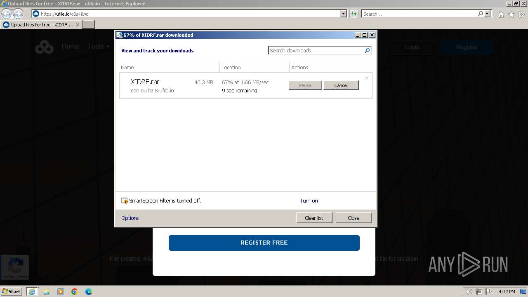Cancel the XIDRF.rar download
This screenshot has height=297, width=528.
341,85
